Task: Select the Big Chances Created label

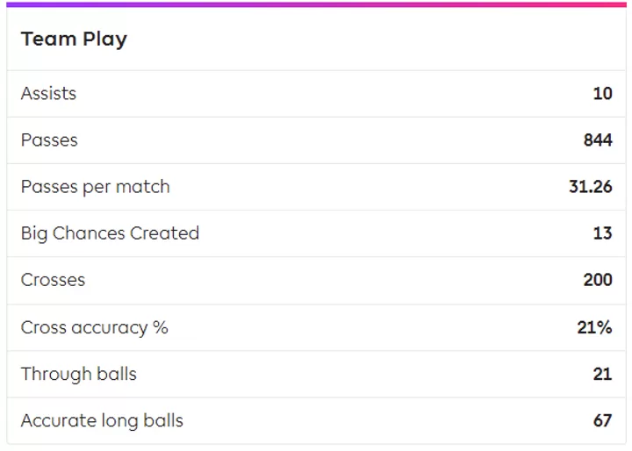Action: coord(110,233)
